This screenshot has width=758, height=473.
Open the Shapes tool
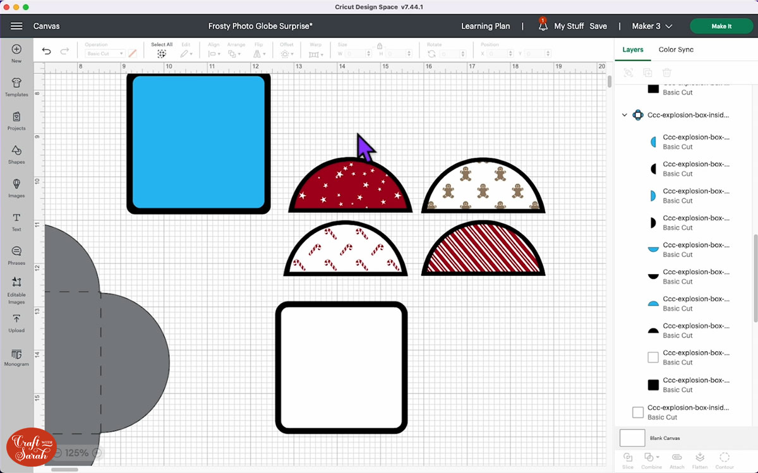click(x=16, y=154)
